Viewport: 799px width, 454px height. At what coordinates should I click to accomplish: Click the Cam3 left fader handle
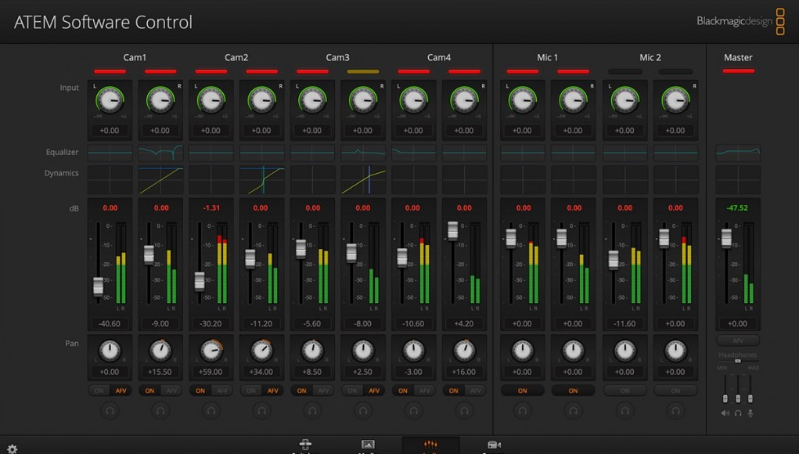click(x=301, y=248)
